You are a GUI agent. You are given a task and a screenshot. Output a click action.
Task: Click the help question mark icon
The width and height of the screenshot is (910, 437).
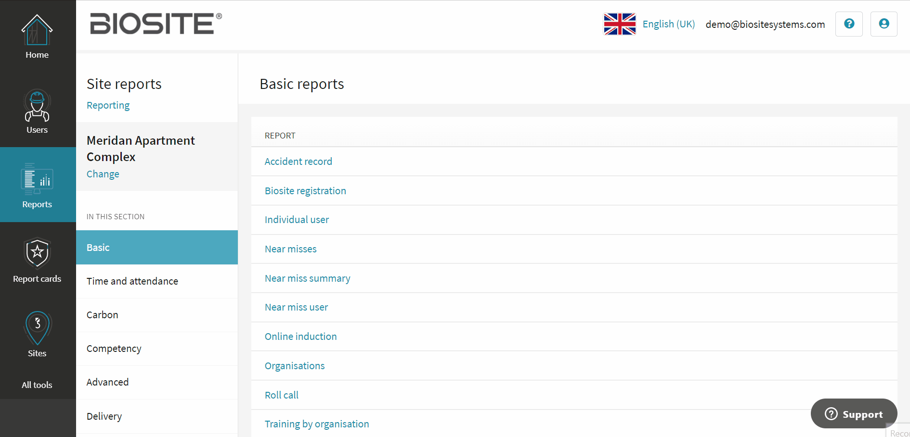(849, 24)
